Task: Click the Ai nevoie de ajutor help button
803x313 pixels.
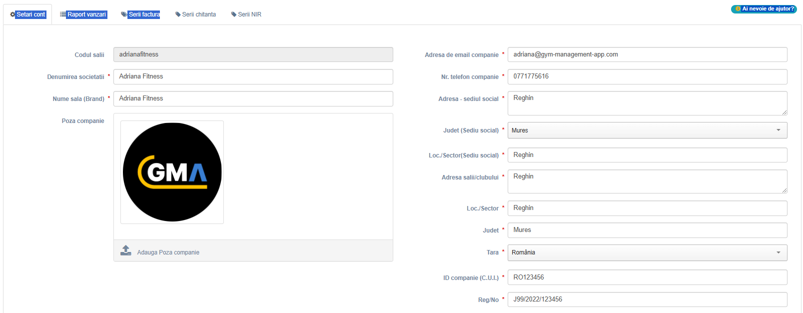Action: [x=764, y=9]
